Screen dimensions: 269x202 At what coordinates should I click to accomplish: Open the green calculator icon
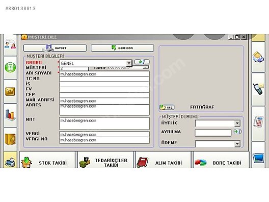(x=10, y=67)
